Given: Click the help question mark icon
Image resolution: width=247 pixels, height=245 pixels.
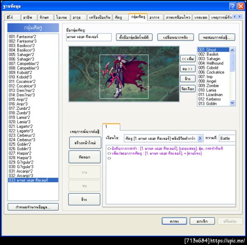Looking at the screenshot, I should (233, 6).
